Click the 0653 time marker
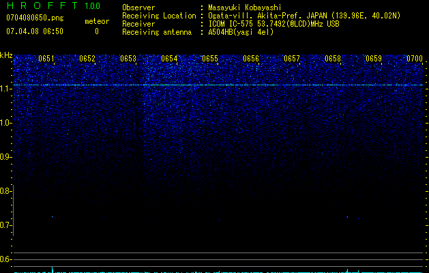The width and height of the screenshot is (429, 273). coord(128,59)
